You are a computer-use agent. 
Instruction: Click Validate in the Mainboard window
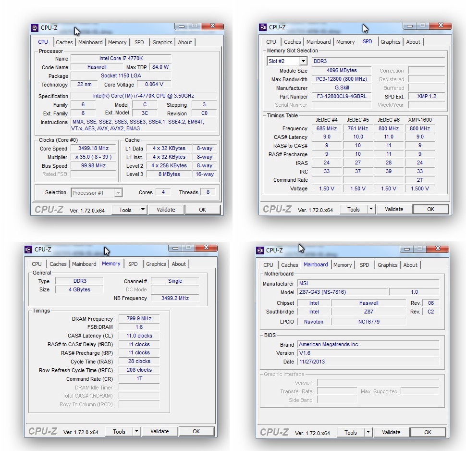click(x=391, y=432)
